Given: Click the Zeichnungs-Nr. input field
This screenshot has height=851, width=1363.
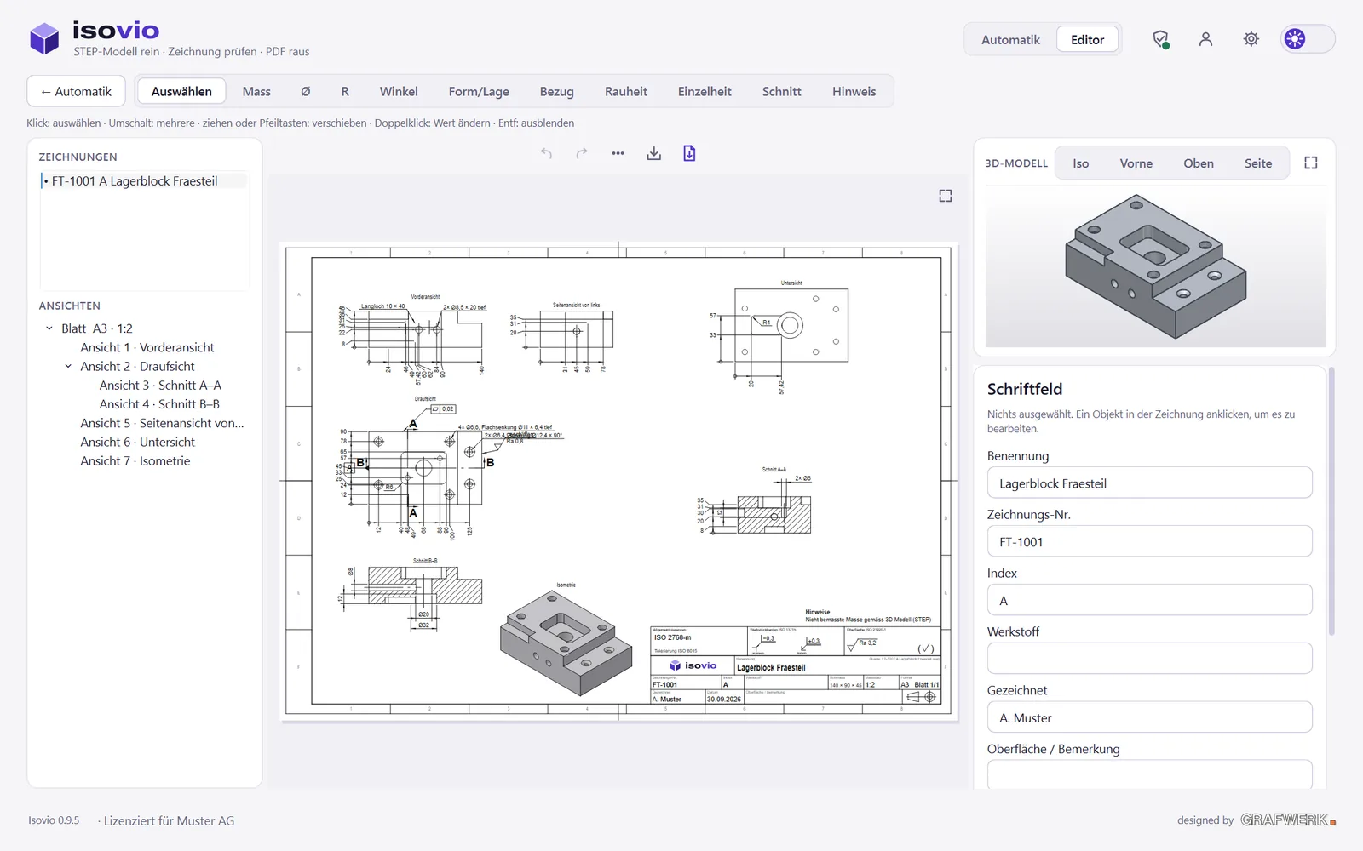Looking at the screenshot, I should (x=1149, y=541).
